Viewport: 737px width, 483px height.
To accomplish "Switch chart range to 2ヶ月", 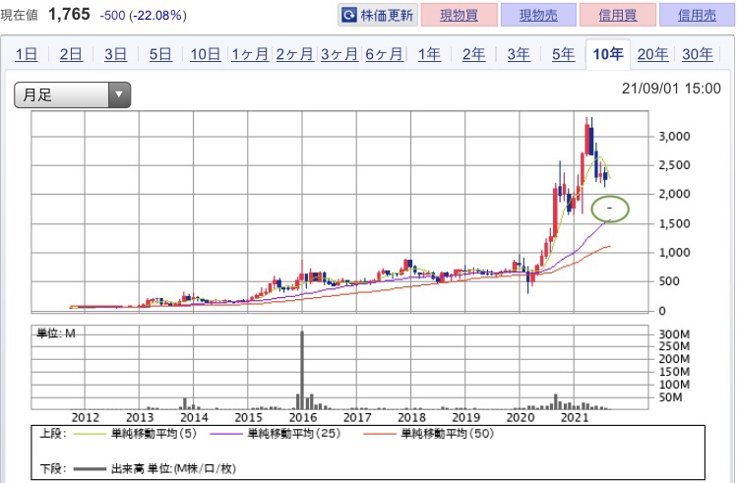I will tap(295, 54).
